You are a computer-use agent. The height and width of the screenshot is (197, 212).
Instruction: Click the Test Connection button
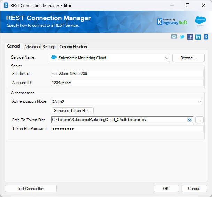pyautogui.click(x=31, y=189)
